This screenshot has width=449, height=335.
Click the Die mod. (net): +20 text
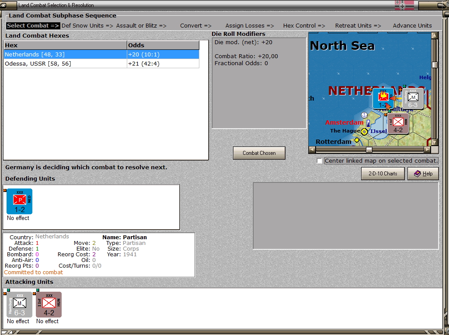coord(244,42)
